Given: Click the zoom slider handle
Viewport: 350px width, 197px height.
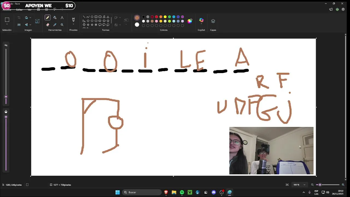Looking at the screenshot, I should (x=320, y=185).
